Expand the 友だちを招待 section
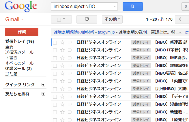Screen dimensions: 189x122 43,94
